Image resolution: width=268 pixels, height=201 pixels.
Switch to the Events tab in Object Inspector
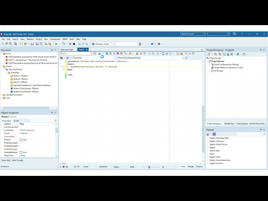16,121
